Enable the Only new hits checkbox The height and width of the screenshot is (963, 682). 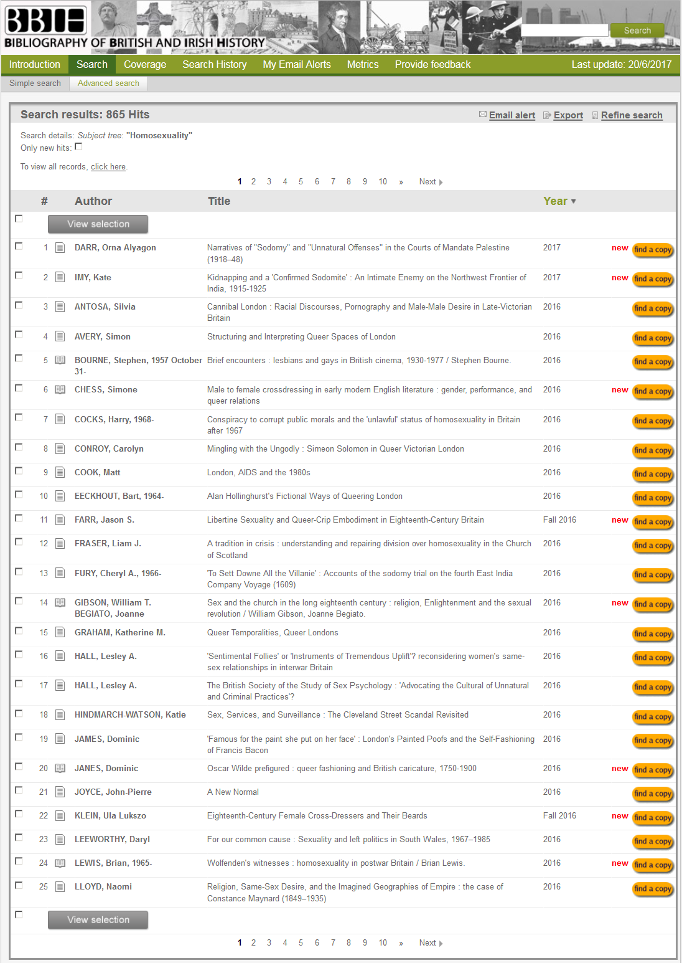[78, 147]
